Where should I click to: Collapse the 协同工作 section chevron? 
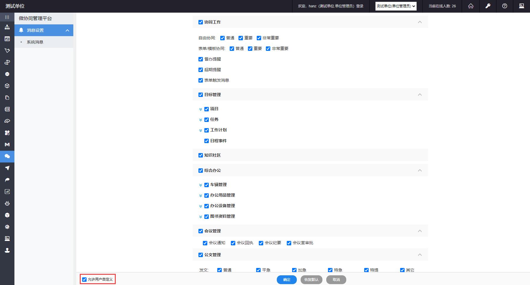(420, 22)
